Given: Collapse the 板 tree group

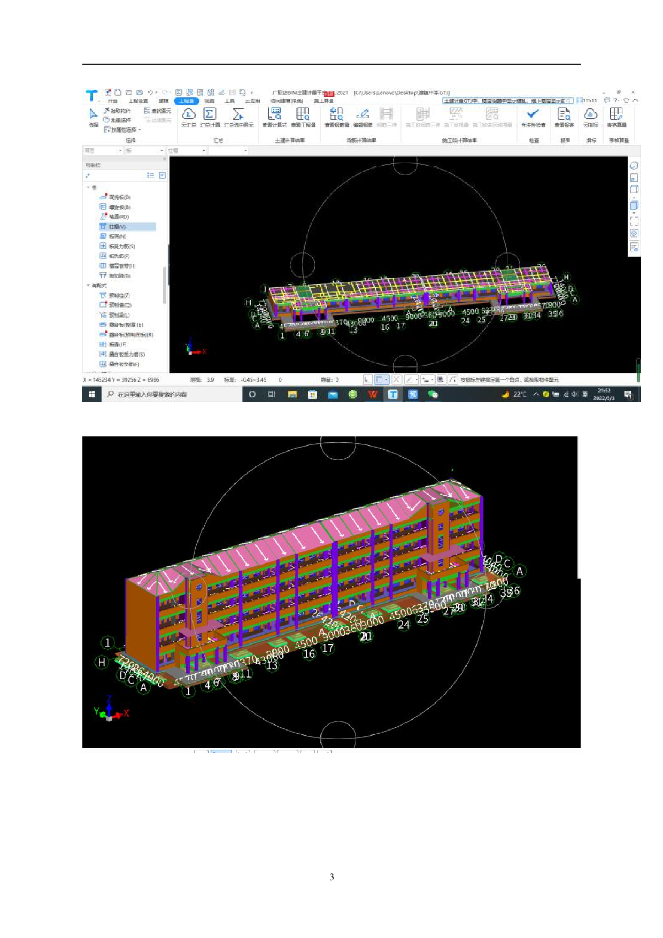Looking at the screenshot, I should [88, 188].
